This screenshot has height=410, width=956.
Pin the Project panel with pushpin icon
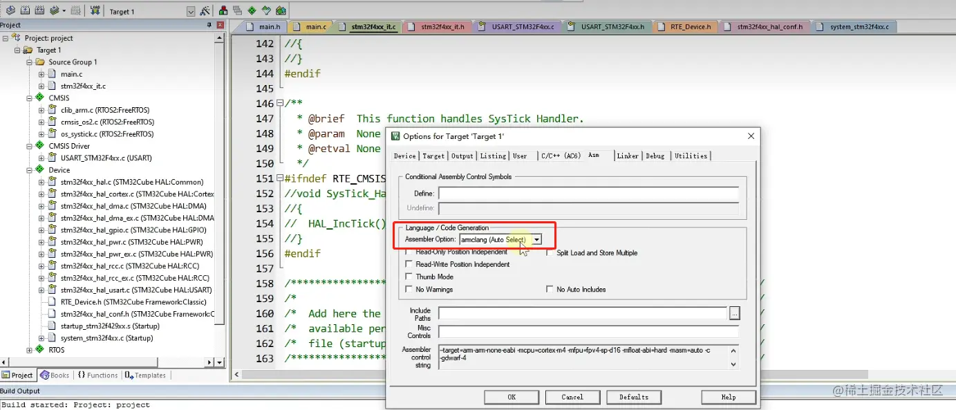(x=209, y=26)
